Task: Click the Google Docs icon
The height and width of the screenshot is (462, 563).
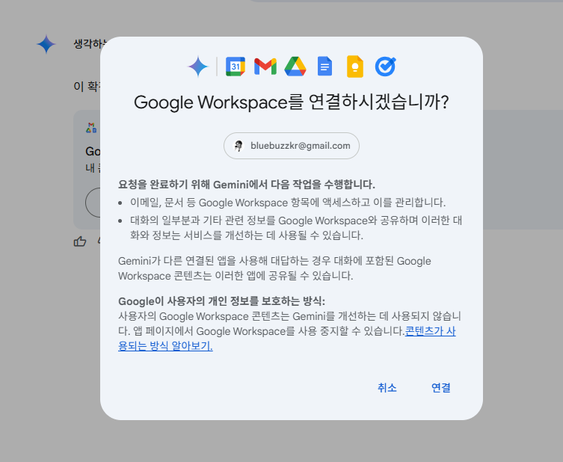Action: (325, 67)
